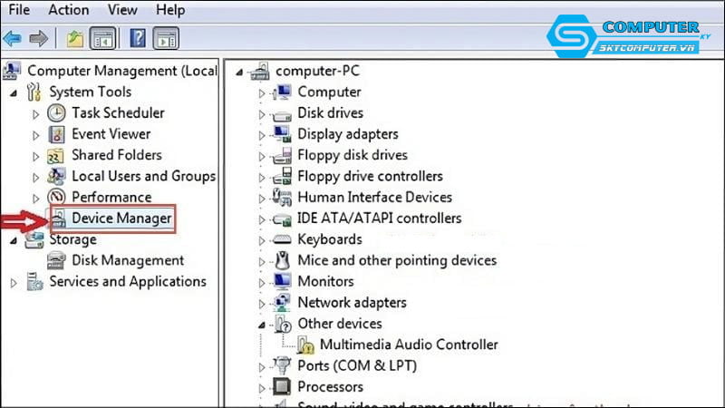Select the Processors category label
The height and width of the screenshot is (408, 725).
[330, 387]
